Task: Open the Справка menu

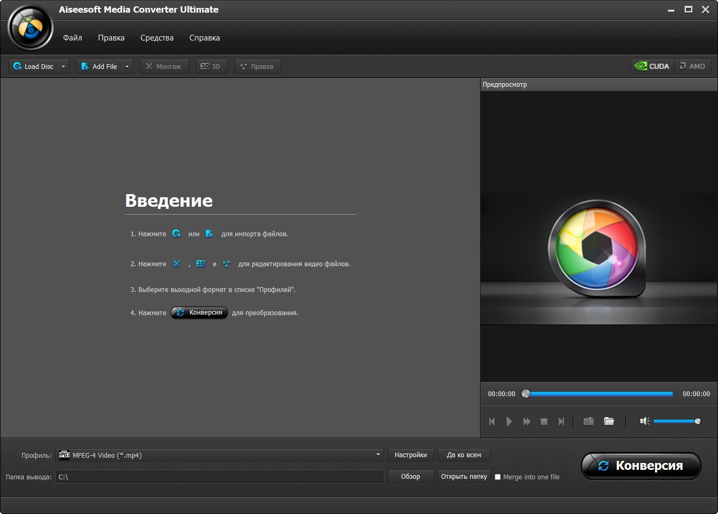Action: click(204, 38)
